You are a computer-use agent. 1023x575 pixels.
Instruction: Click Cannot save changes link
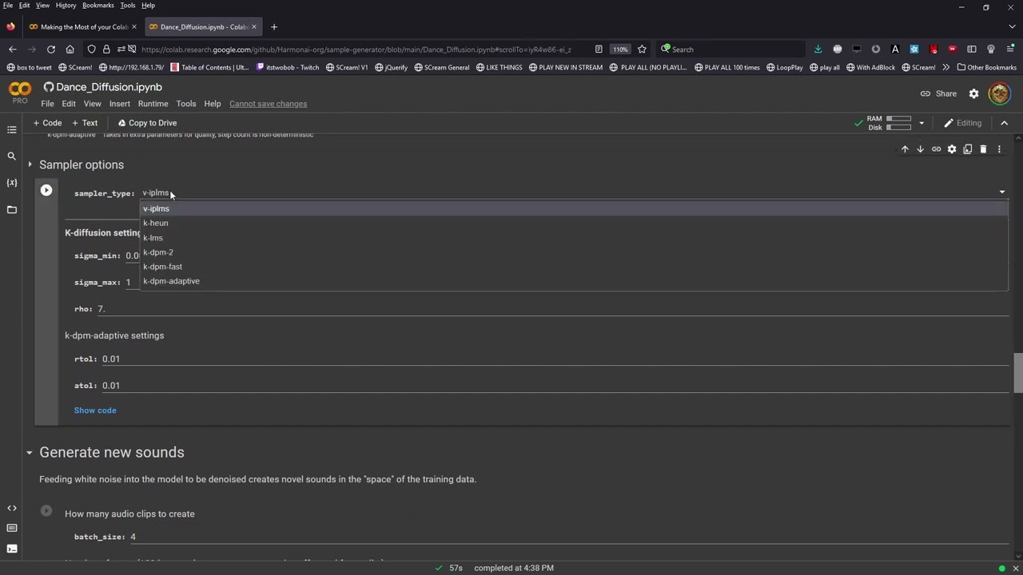pos(268,104)
